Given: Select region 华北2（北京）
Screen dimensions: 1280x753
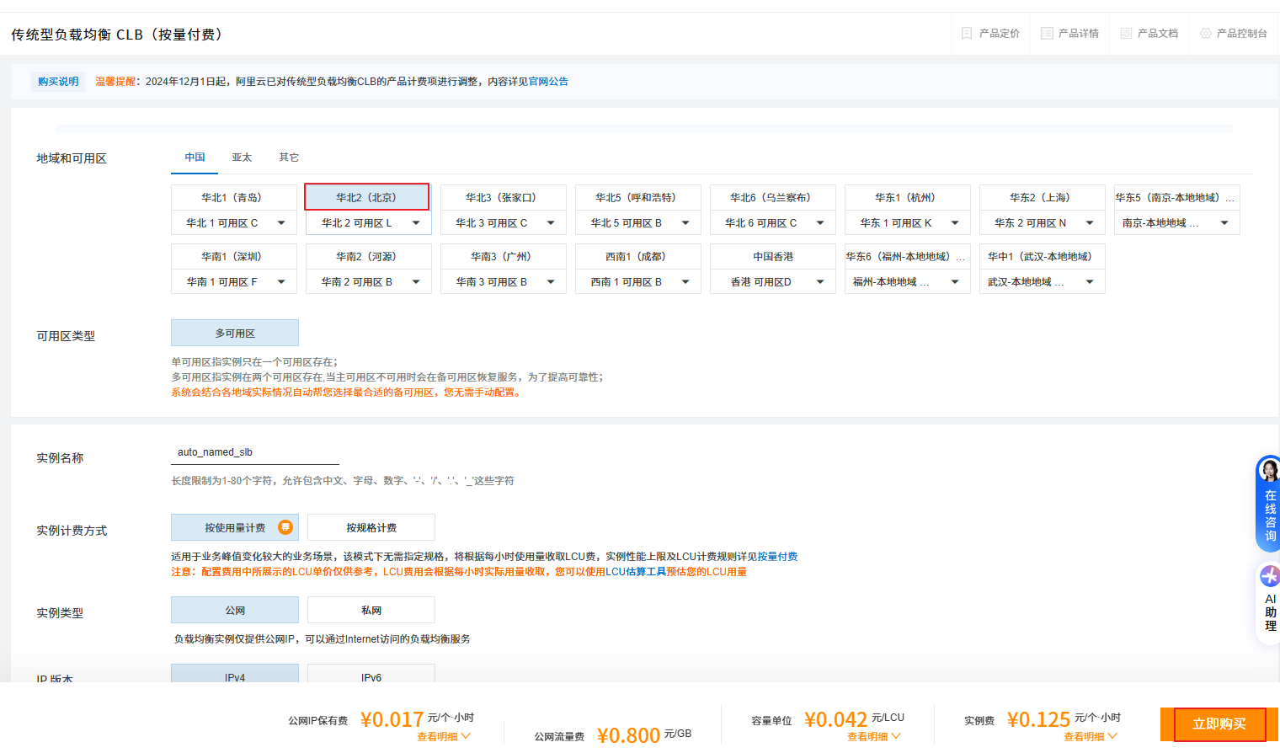Looking at the screenshot, I should pos(367,197).
